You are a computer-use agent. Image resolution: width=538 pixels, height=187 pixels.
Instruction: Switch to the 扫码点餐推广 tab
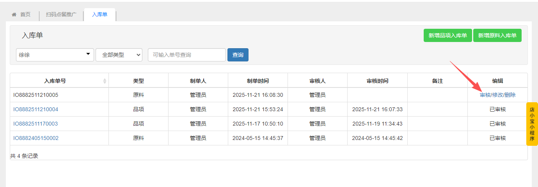61,15
